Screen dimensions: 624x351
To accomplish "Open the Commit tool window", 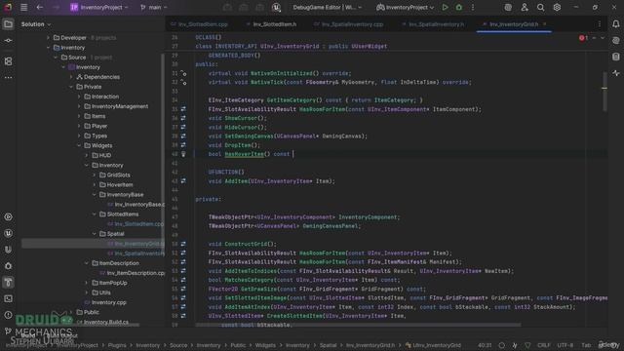I will (8, 41).
